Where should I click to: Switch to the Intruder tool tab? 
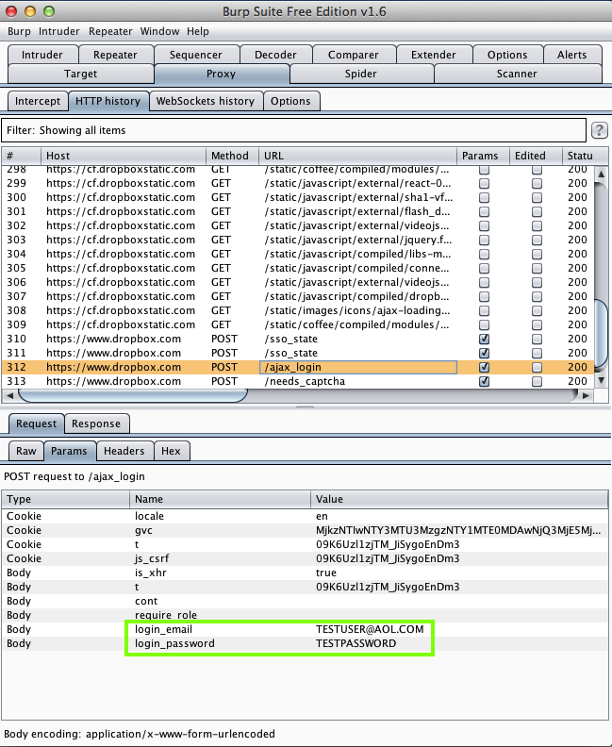click(x=42, y=55)
